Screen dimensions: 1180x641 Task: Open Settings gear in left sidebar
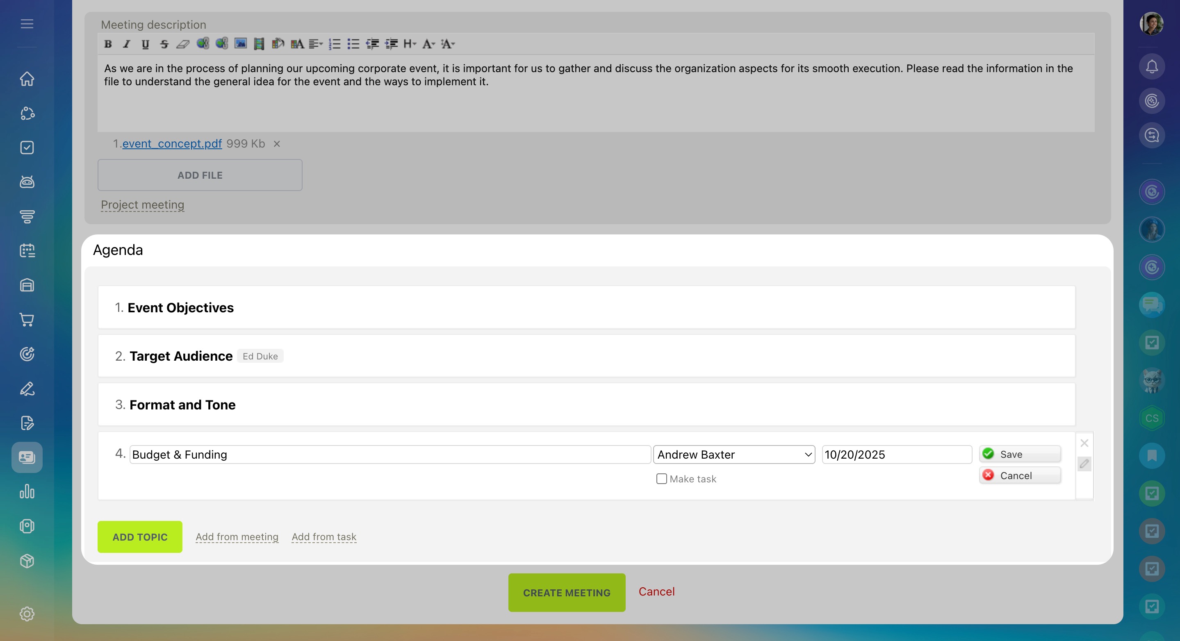(27, 614)
